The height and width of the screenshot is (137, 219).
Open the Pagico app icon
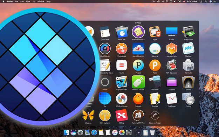pyautogui.click(x=138, y=65)
